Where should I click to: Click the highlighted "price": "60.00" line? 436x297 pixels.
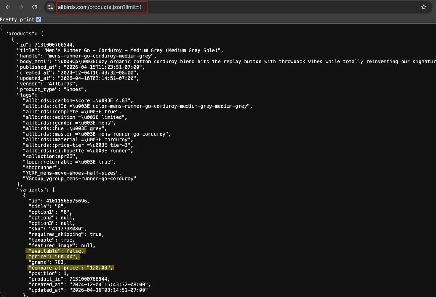[53, 257]
